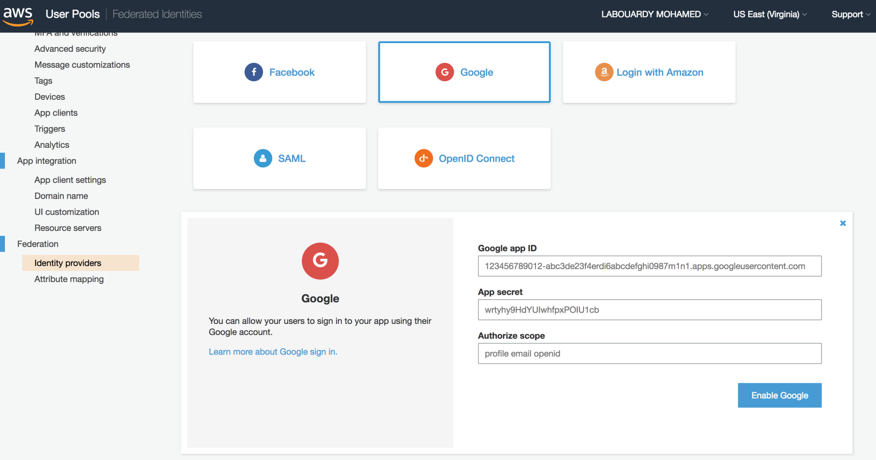Viewport: 876px width, 460px height.
Task: Click the large Google logo in details panel
Action: click(320, 261)
